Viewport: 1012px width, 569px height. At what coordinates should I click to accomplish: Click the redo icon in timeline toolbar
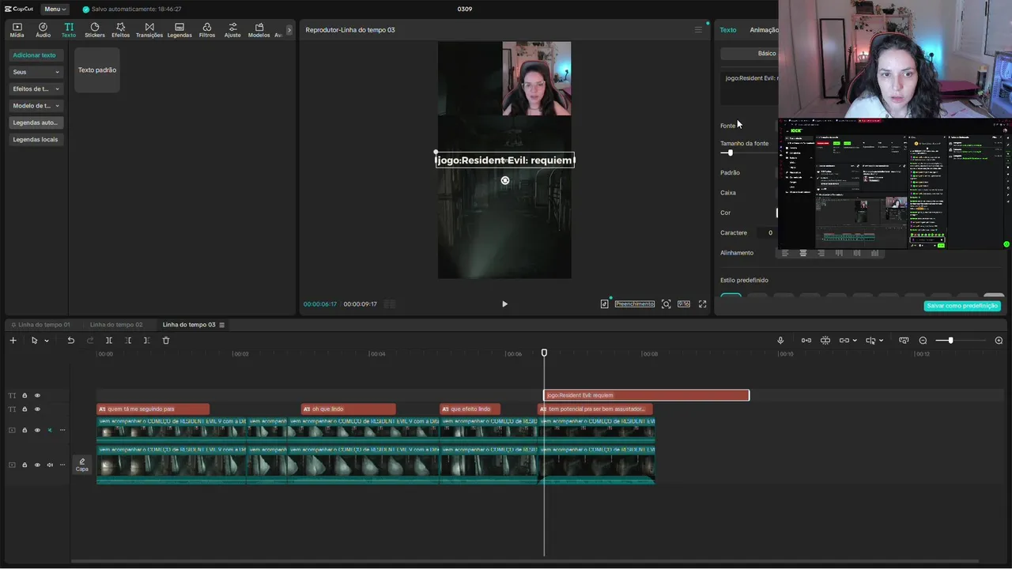tap(89, 341)
